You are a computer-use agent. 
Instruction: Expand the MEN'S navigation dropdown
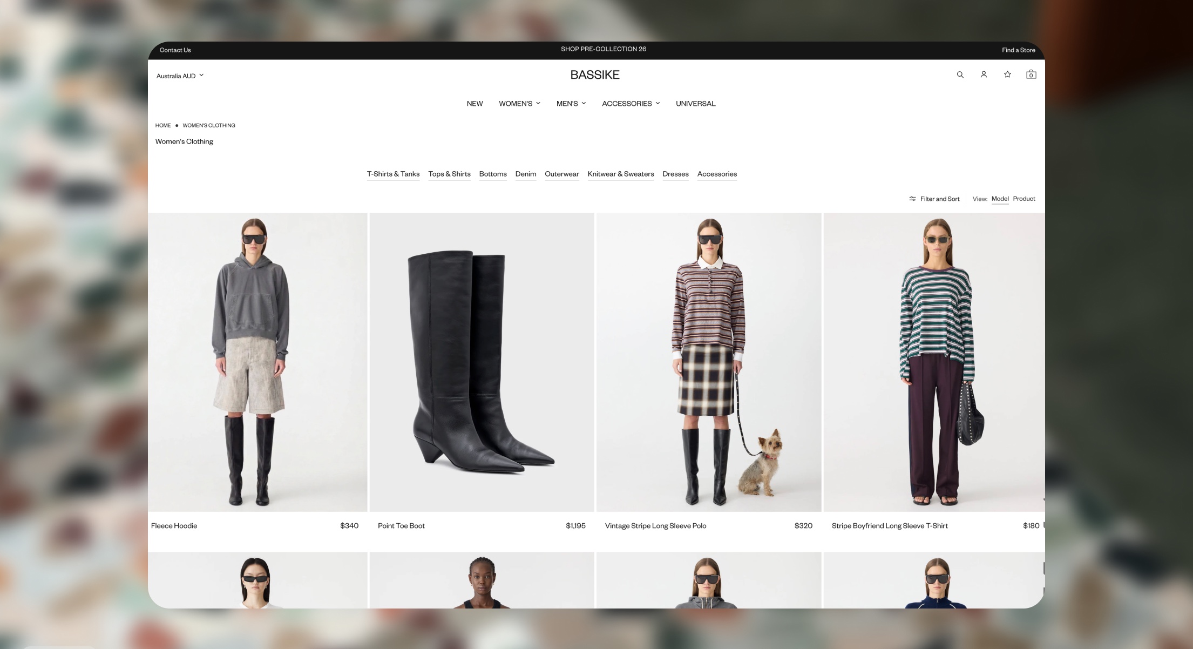571,104
